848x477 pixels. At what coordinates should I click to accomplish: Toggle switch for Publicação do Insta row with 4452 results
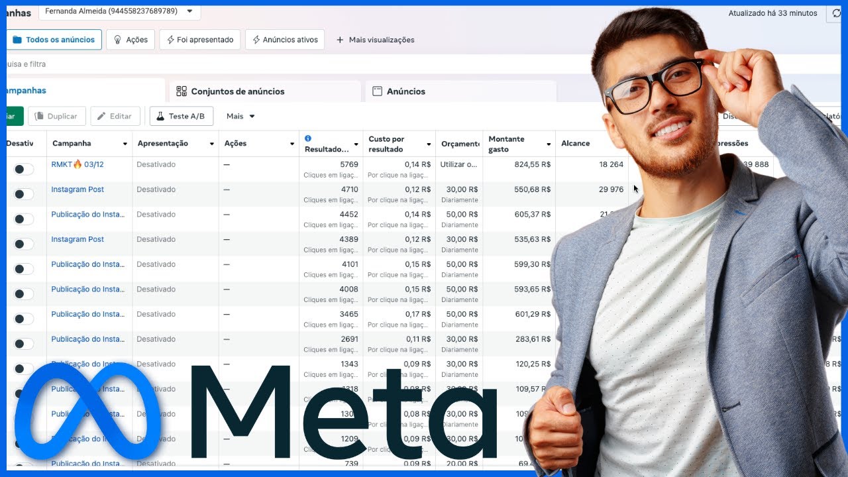coord(23,219)
